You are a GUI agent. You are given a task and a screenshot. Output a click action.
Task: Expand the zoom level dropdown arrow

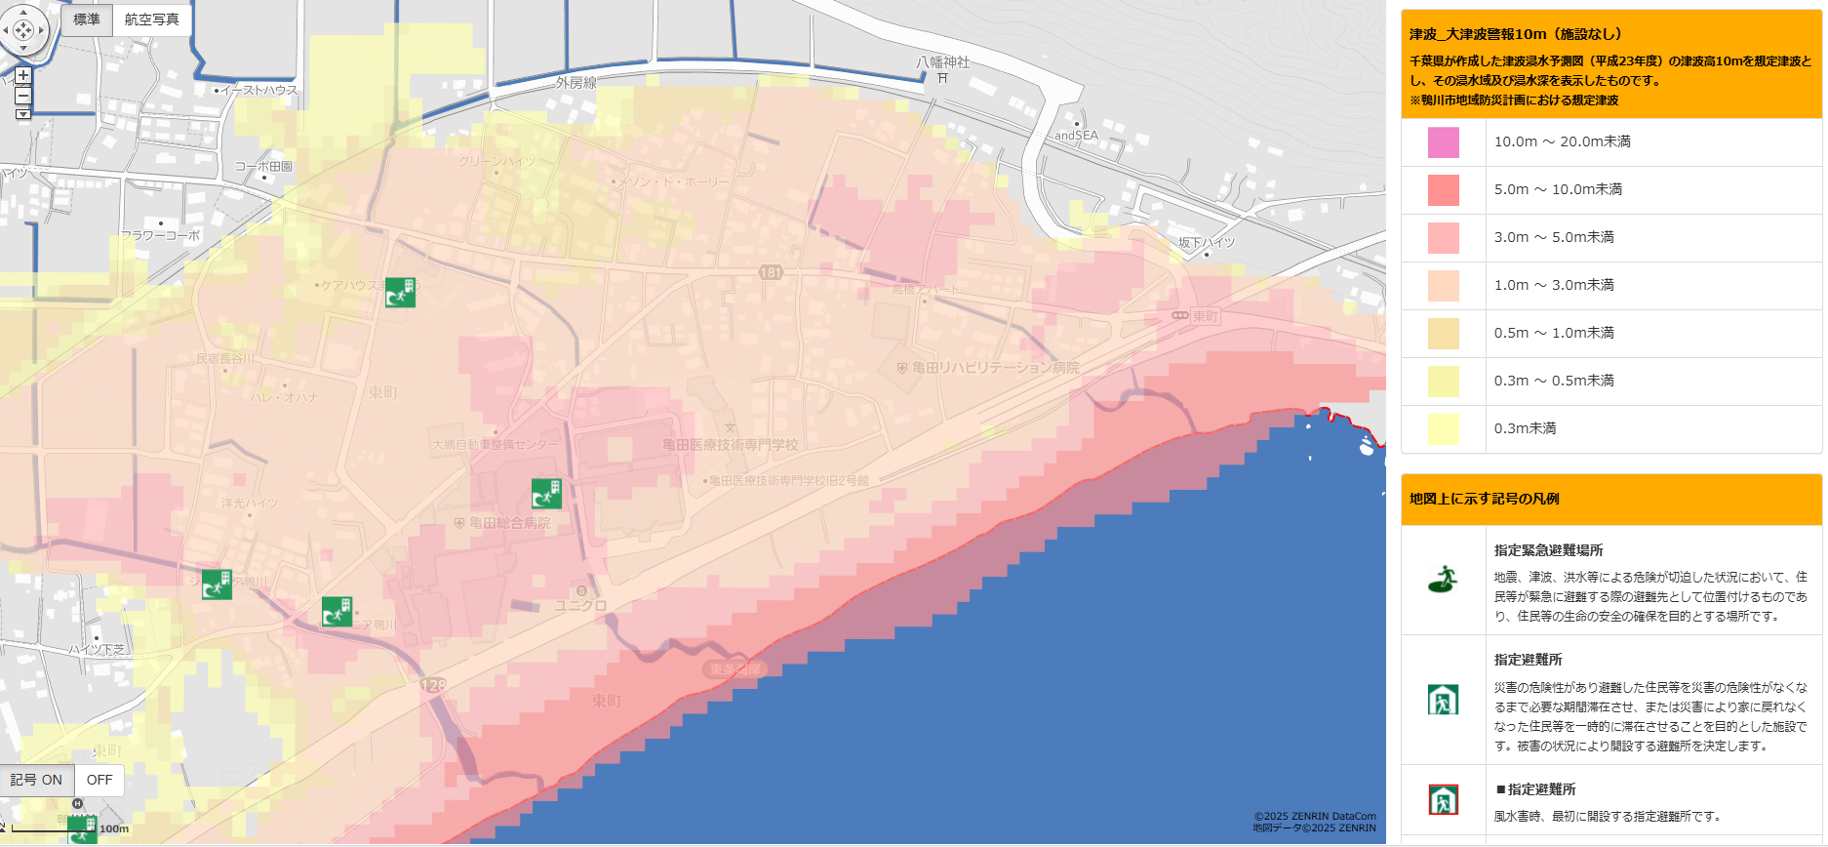[x=23, y=114]
